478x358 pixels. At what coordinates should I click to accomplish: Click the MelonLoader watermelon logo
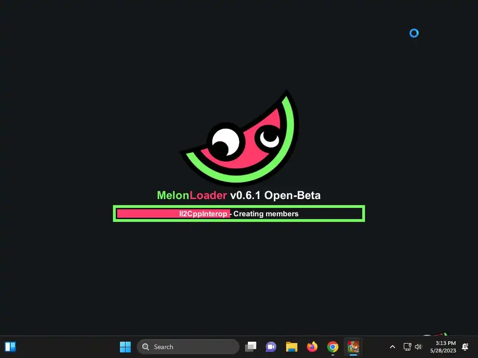[x=240, y=138]
